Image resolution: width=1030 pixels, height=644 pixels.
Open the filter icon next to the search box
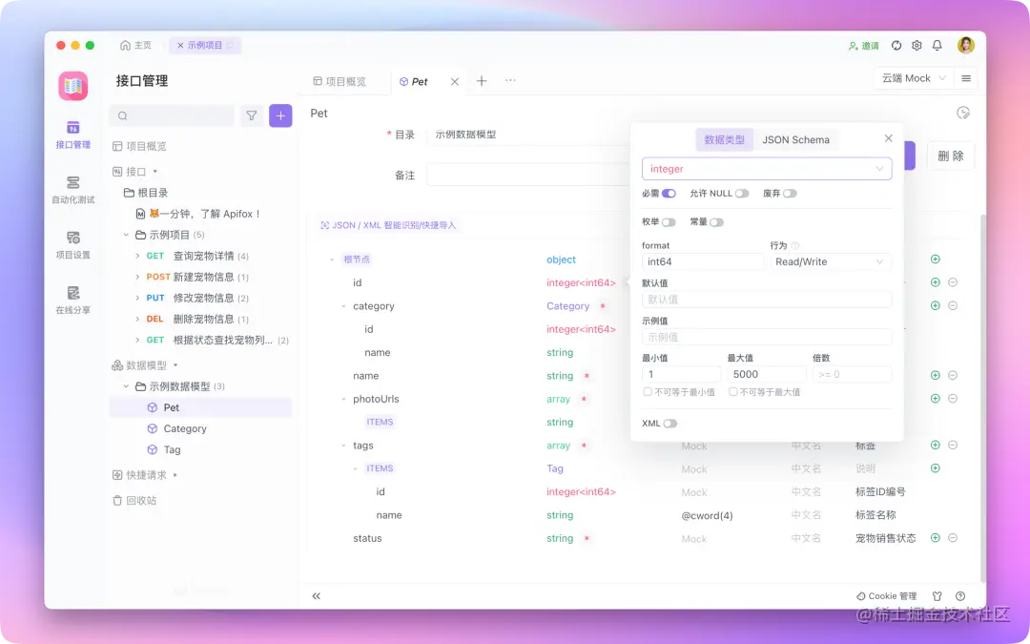(252, 114)
